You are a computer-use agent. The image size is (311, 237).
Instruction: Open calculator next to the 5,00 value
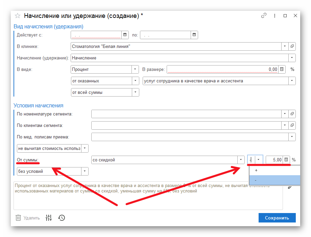pos(286,160)
